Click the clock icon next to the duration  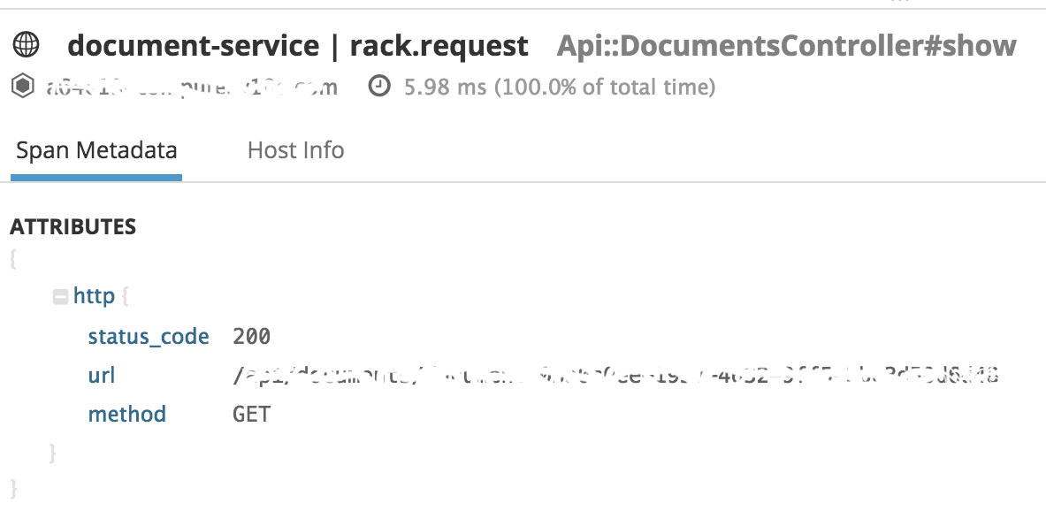[x=380, y=86]
